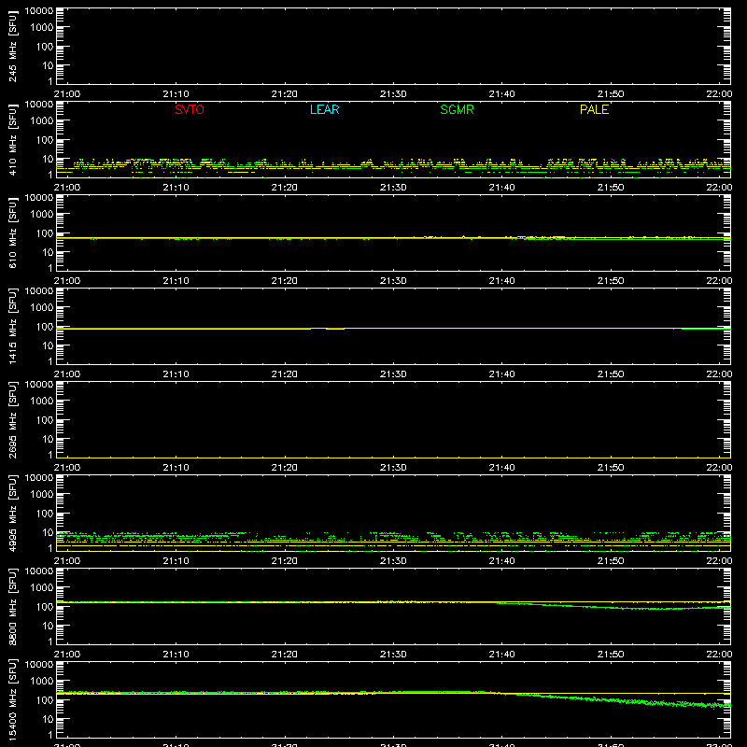Click 21:50 tick label under 2695 MHz panel
This screenshot has width=747, height=747.
[611, 468]
